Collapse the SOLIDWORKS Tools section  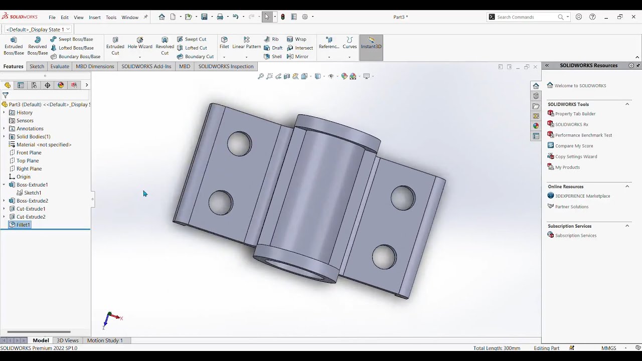[x=627, y=104]
